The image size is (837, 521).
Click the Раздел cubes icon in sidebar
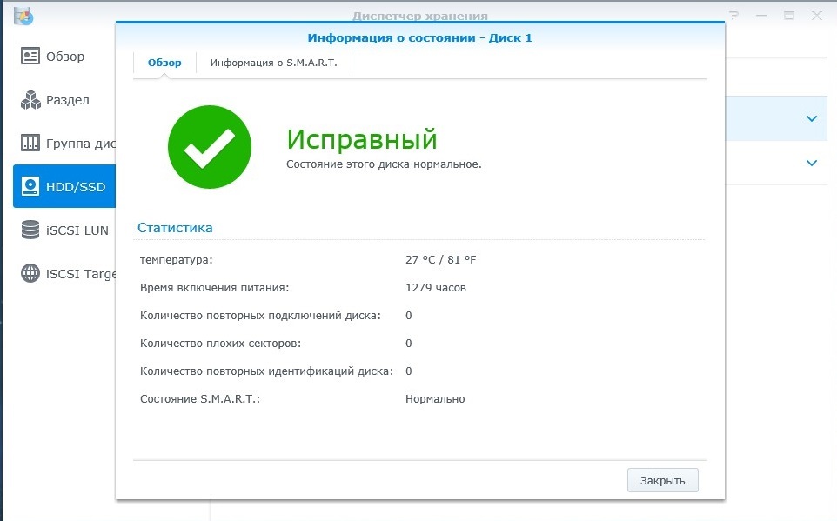coord(30,100)
